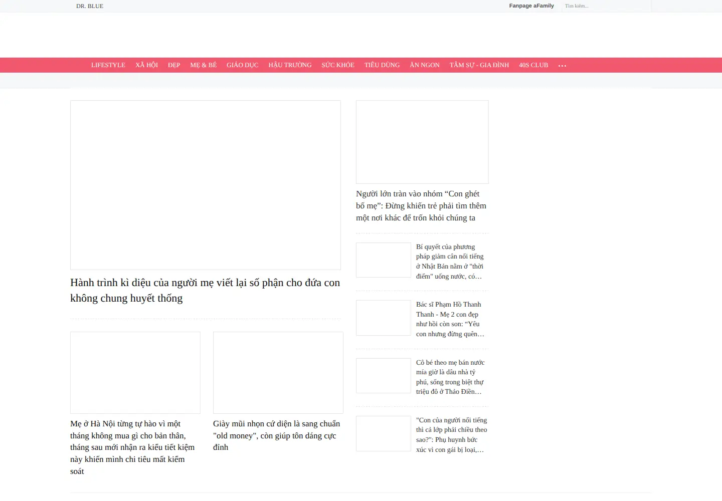Click the DR. BLUE link
The width and height of the screenshot is (722, 501).
point(90,6)
